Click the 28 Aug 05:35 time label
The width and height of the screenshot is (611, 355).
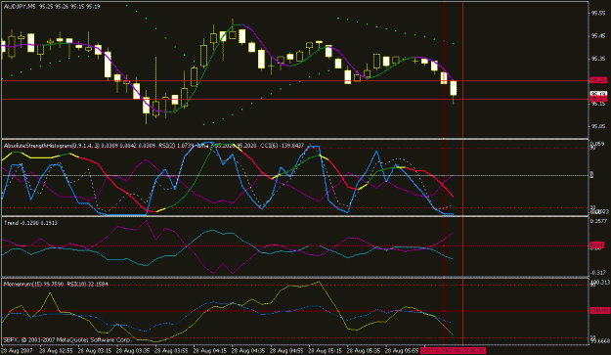click(x=364, y=351)
